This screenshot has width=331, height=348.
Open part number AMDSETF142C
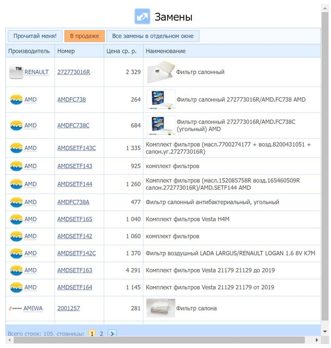pos(77,253)
